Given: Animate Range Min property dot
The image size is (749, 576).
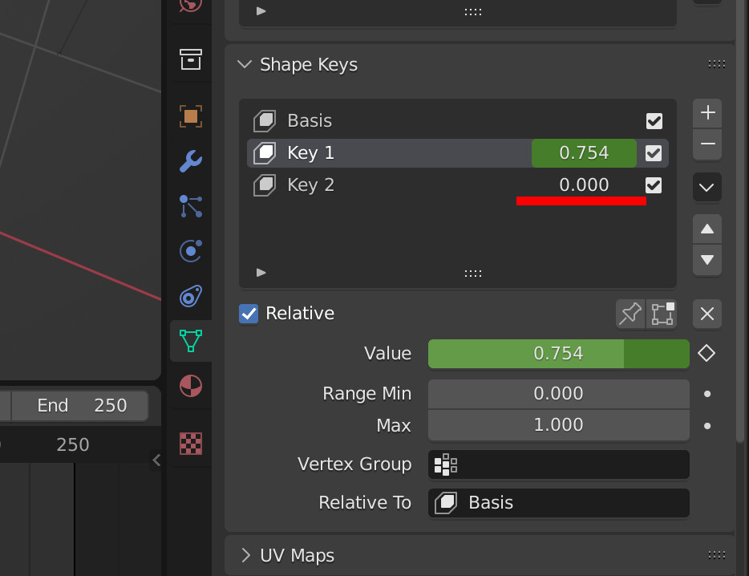Looking at the screenshot, I should [x=707, y=394].
